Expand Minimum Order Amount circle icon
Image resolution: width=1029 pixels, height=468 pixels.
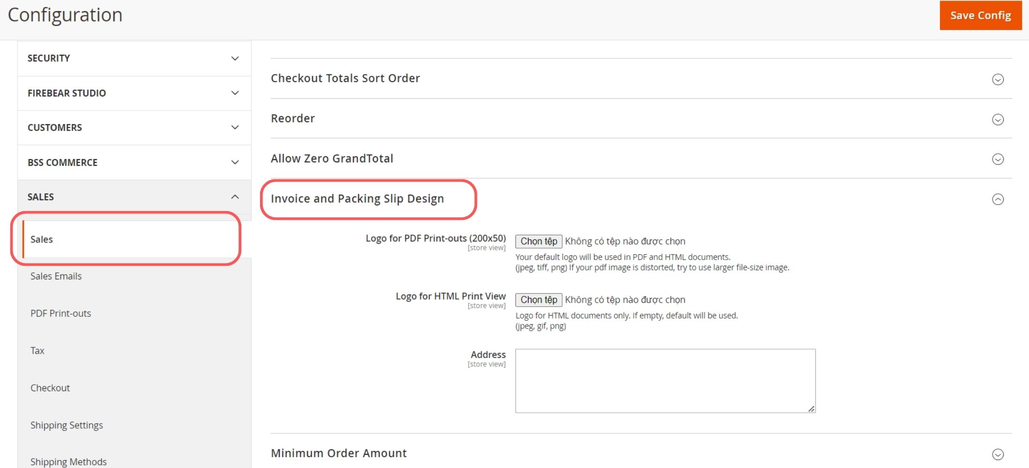[998, 454]
